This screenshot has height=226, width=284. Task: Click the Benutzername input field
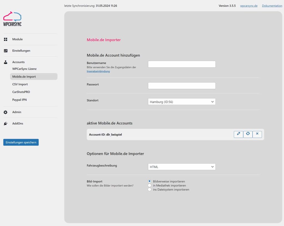[x=182, y=64]
